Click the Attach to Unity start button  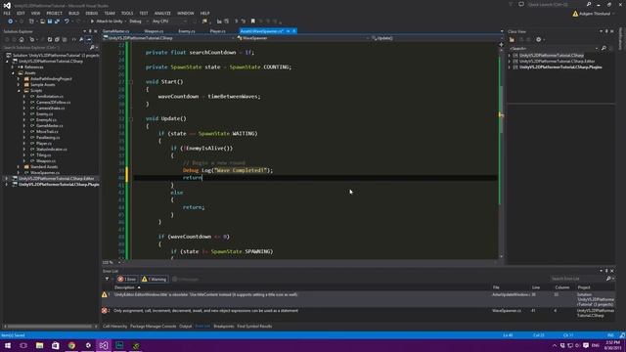click(x=107, y=22)
